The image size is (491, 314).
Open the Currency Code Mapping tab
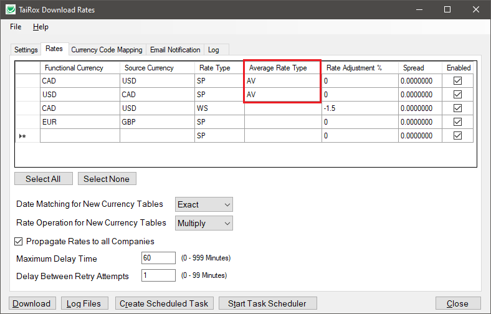[107, 50]
